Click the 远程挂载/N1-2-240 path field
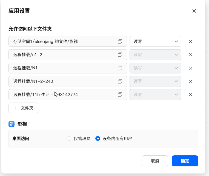Screen dimensions: 209x176 pos(68,81)
